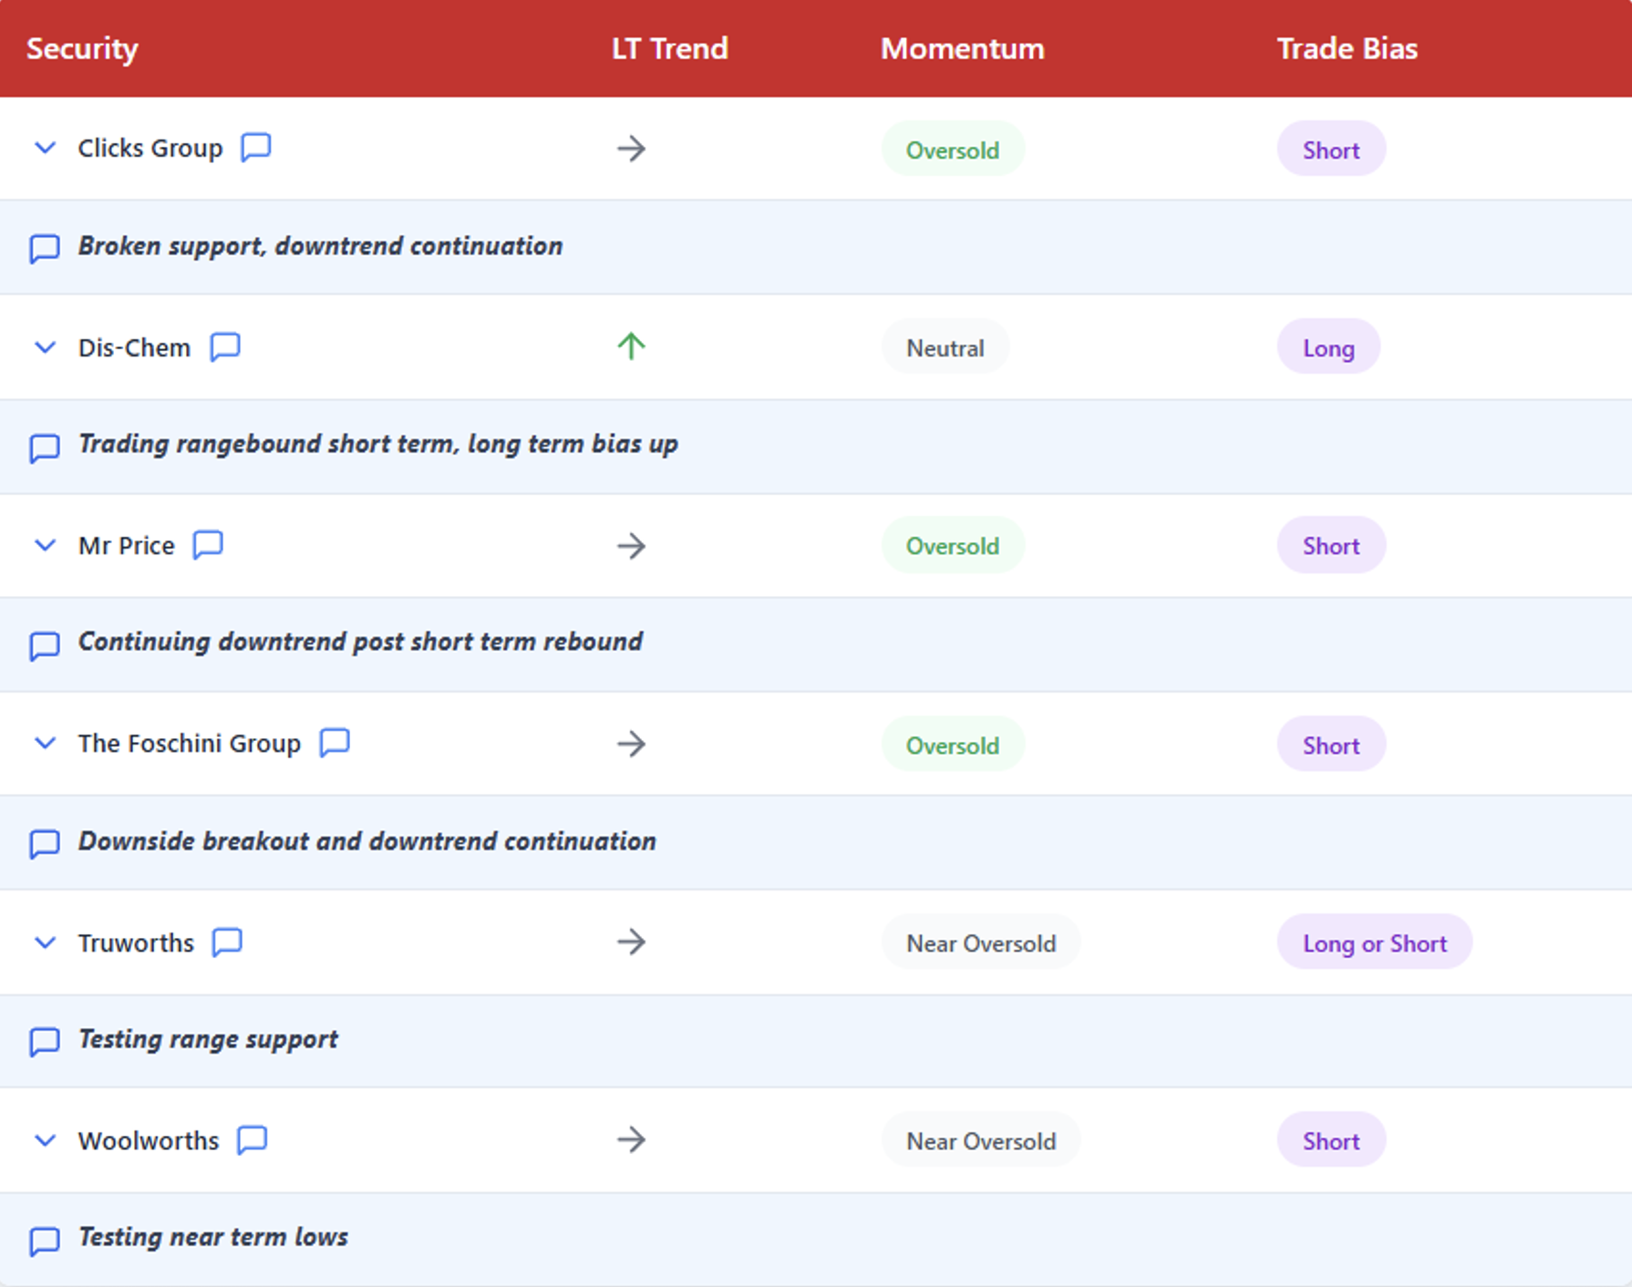
Task: Click comment icon before 'Continuing downtrend post short term rebound'
Action: (x=45, y=644)
